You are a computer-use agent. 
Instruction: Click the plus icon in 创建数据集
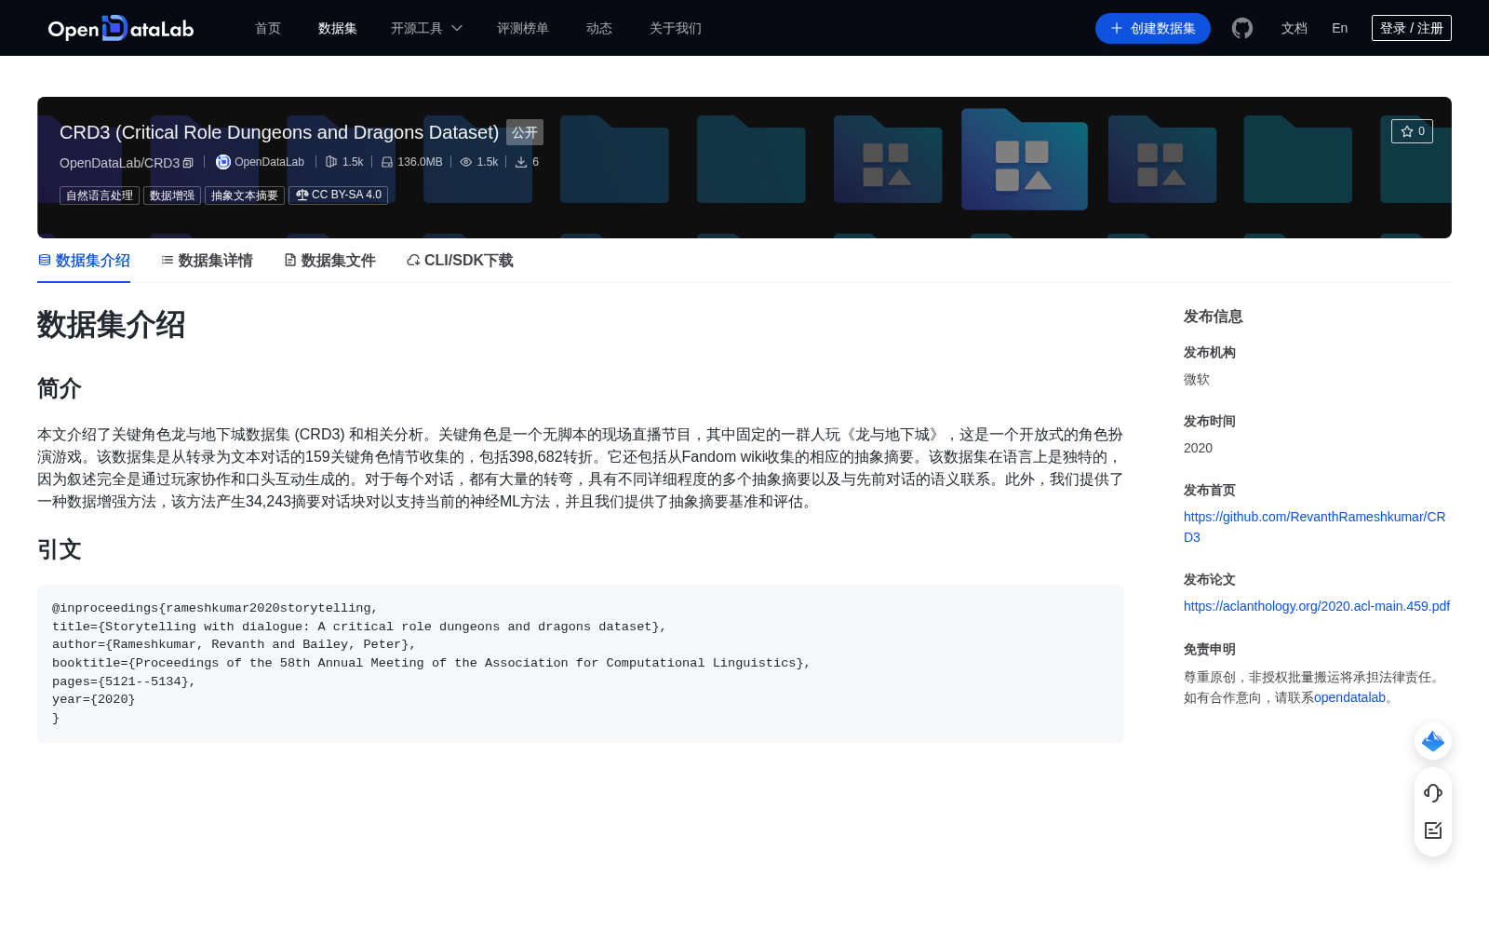(x=1117, y=29)
